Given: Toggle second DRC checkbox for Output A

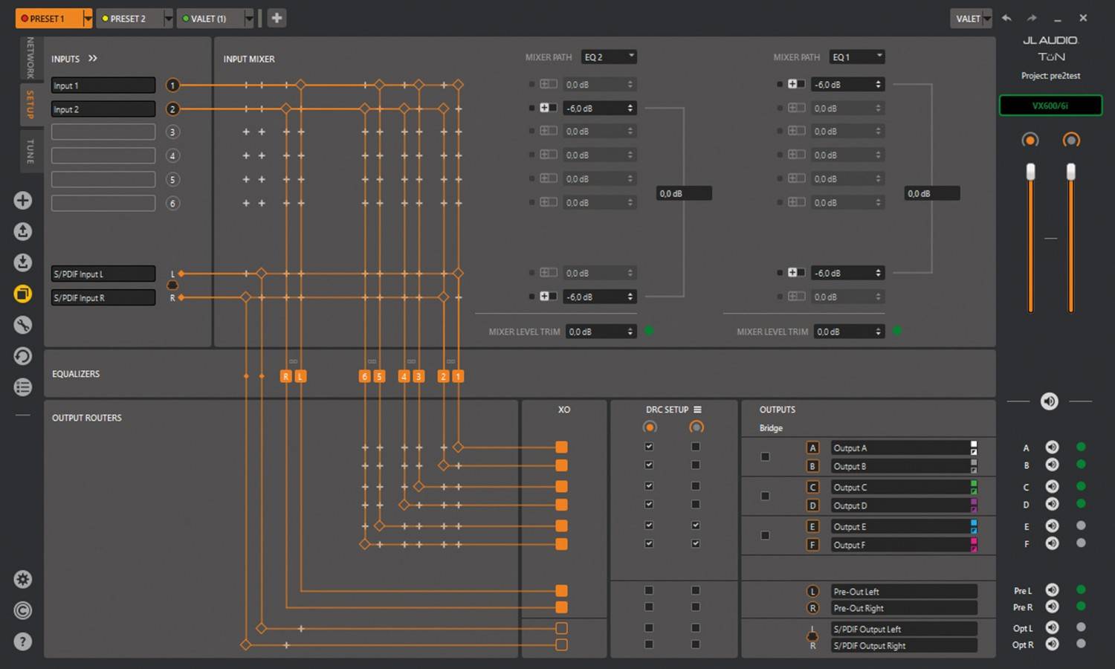Looking at the screenshot, I should [696, 447].
